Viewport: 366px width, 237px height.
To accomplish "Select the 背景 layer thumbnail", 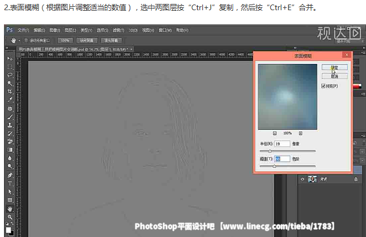I will (x=312, y=179).
